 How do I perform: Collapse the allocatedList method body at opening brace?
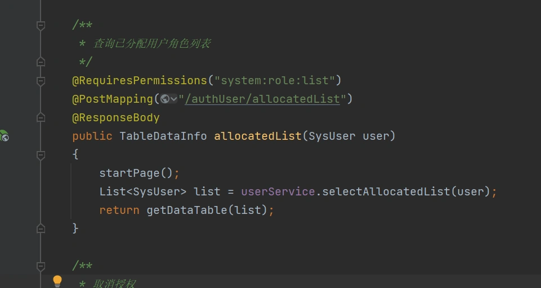(x=41, y=154)
